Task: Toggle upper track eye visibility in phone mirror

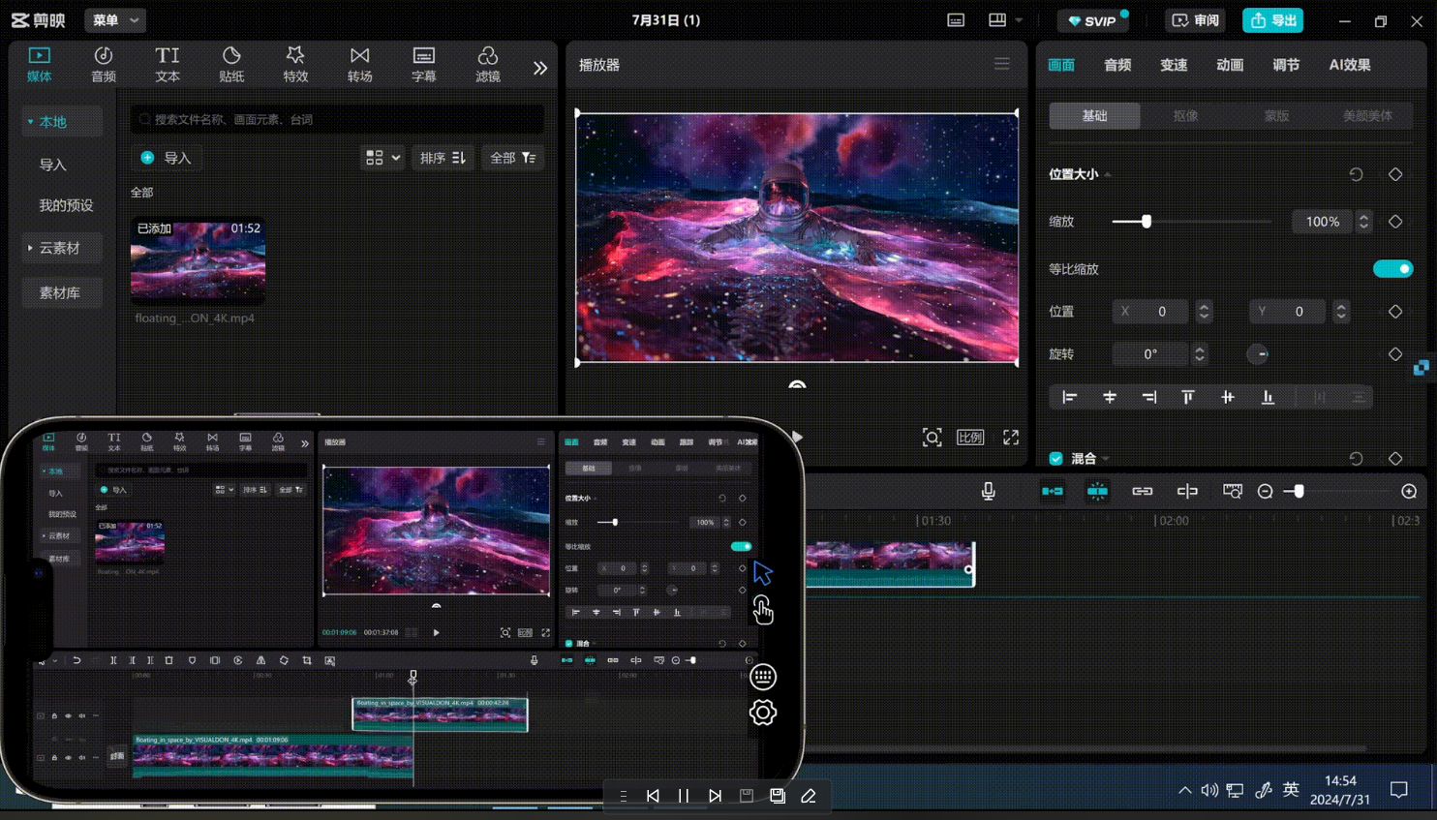Action: (68, 716)
